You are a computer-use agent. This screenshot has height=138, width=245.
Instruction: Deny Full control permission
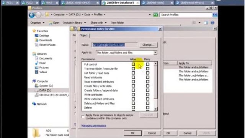pos(147,64)
